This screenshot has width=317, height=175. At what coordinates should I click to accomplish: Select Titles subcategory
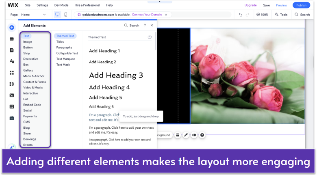[x=60, y=42]
